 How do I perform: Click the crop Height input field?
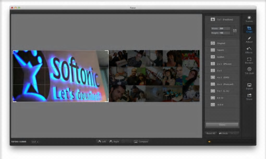click(220, 33)
